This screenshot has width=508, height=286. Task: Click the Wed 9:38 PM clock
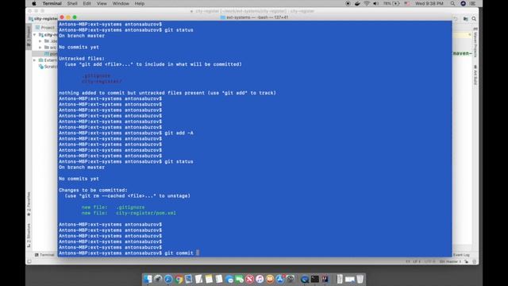[429, 3]
